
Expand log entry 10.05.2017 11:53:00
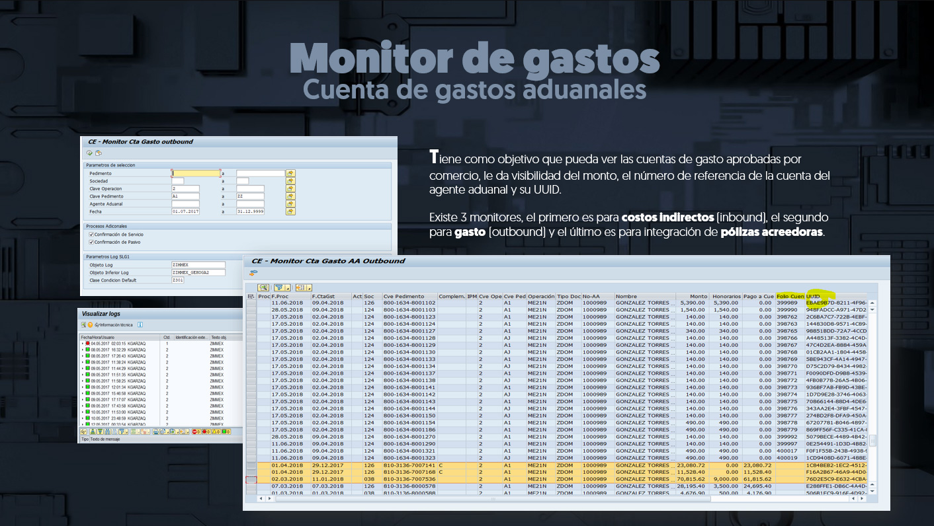[x=83, y=412]
